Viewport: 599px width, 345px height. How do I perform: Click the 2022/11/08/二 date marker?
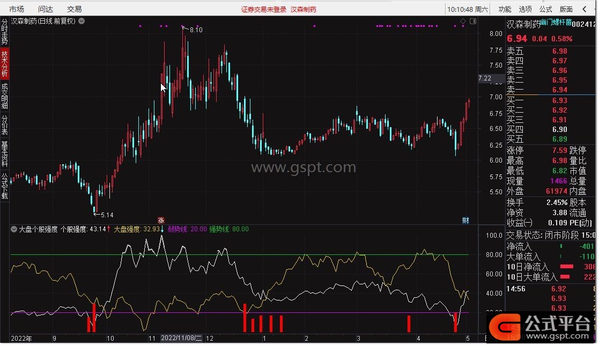pyautogui.click(x=181, y=338)
